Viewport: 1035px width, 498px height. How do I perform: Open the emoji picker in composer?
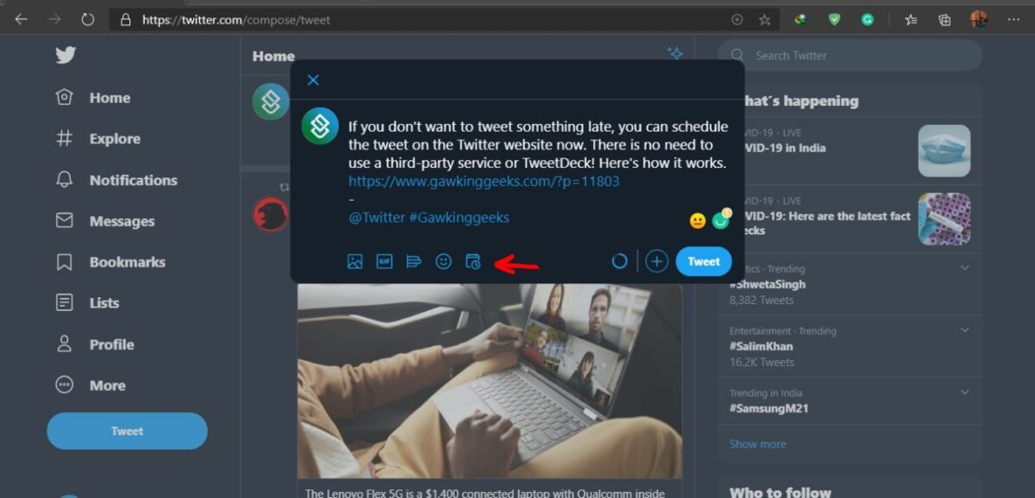443,261
